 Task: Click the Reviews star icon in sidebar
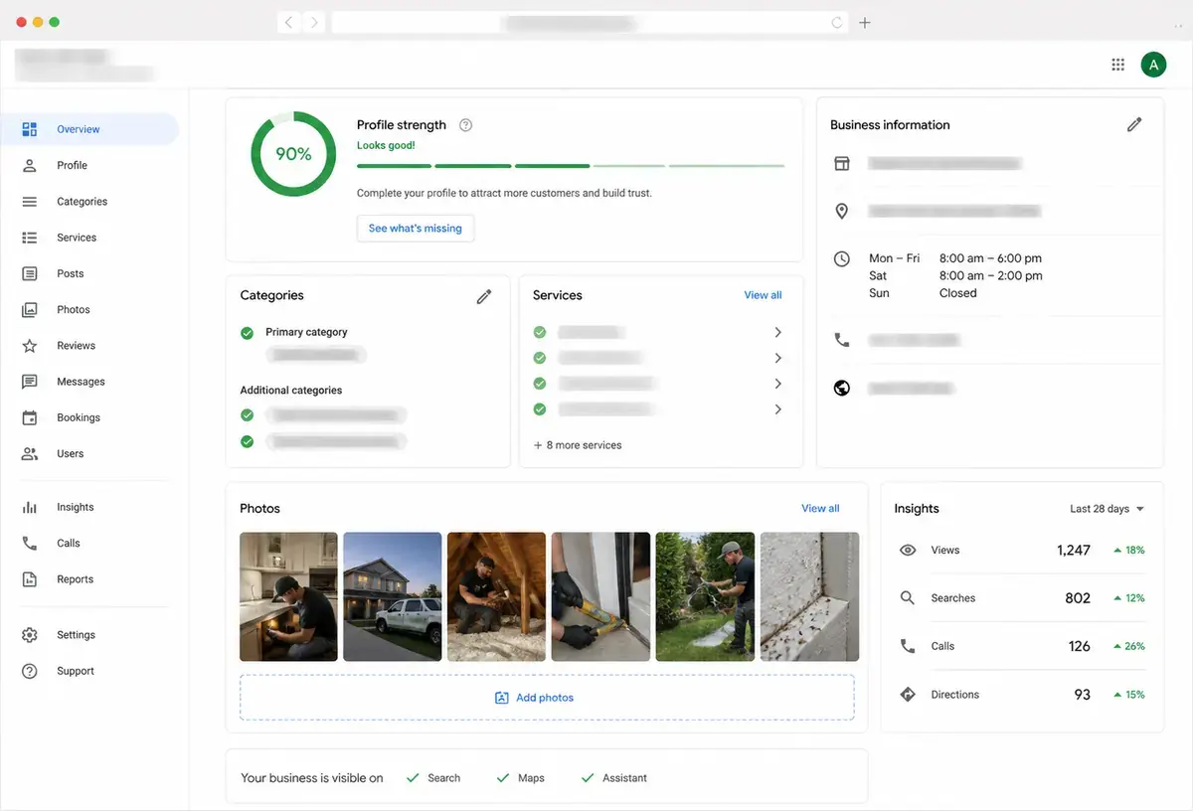(x=30, y=346)
